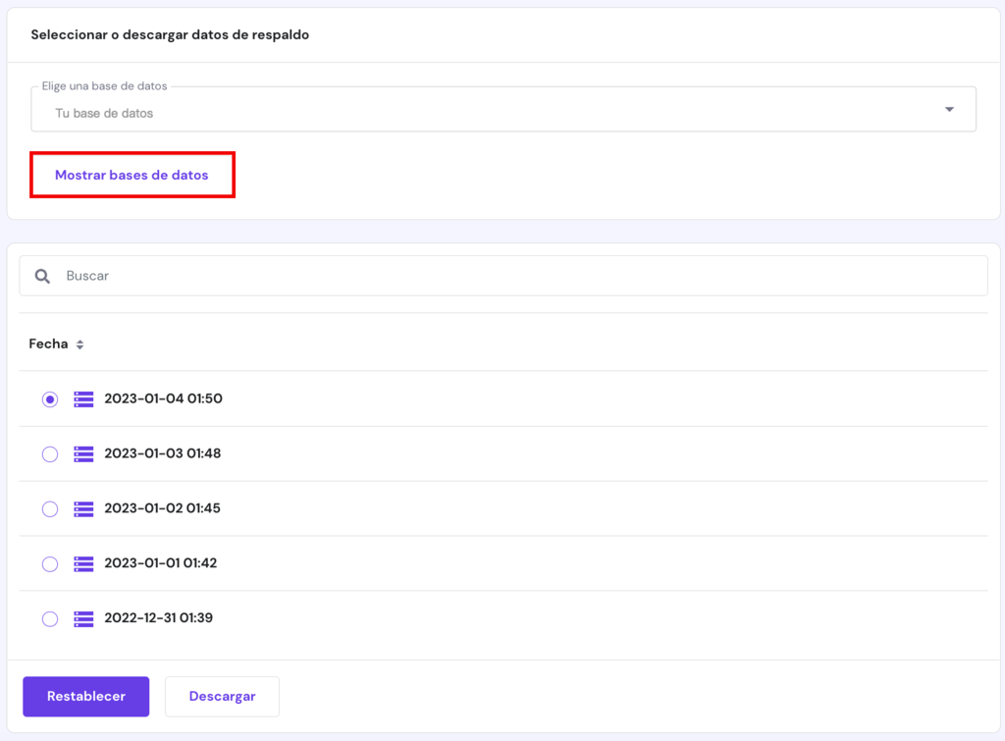Click the database icon beside the 2022-12-31 backup

(82, 618)
